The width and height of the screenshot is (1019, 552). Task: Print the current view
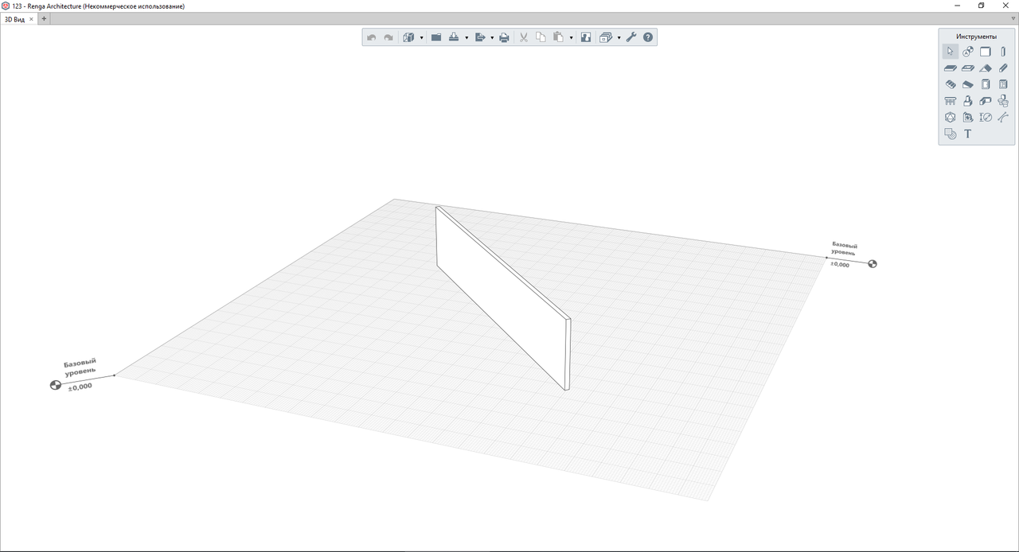(504, 37)
